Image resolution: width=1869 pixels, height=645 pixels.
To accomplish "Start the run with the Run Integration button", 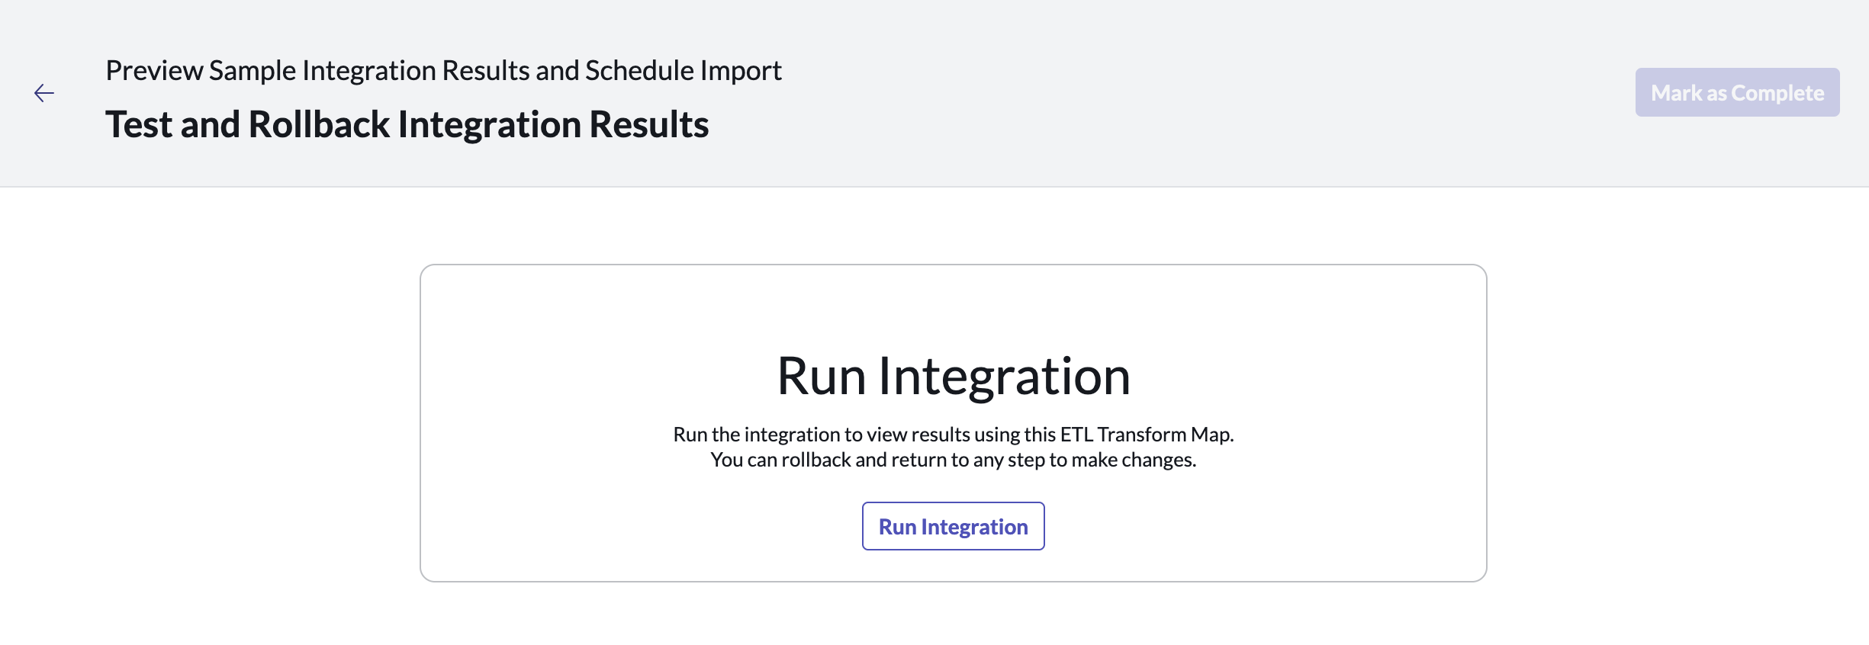I will 953,526.
